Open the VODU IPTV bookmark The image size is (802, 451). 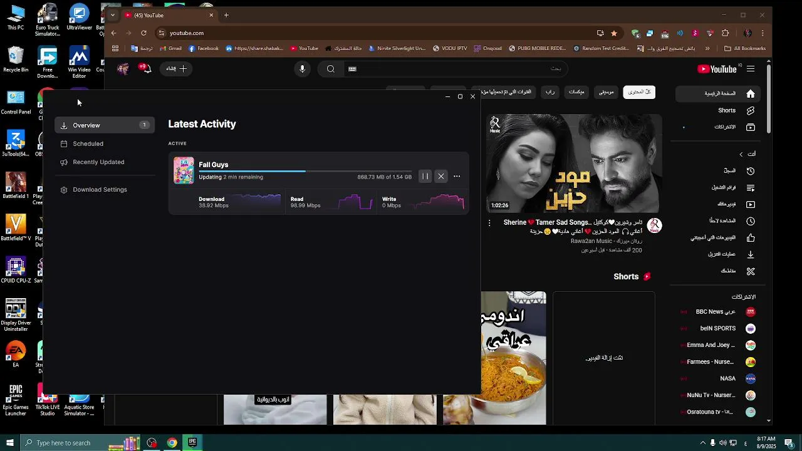point(450,48)
